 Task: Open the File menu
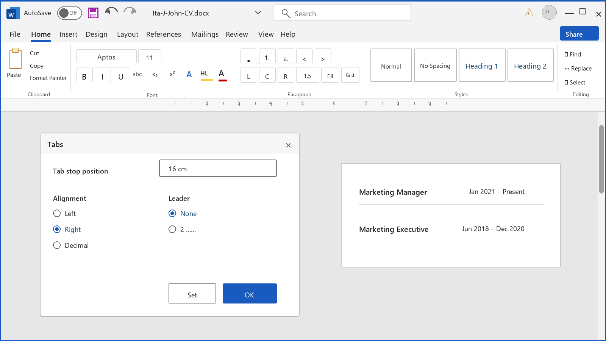[15, 34]
